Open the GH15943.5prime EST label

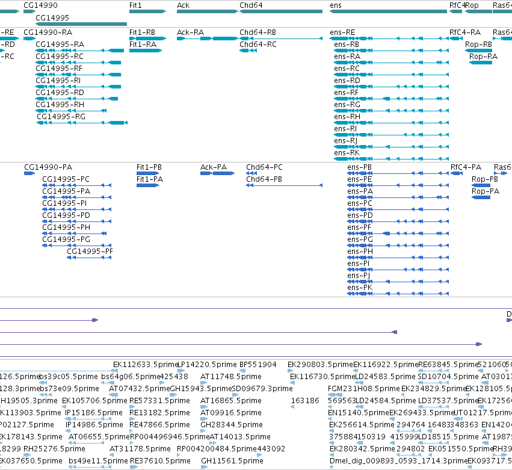click(201, 389)
